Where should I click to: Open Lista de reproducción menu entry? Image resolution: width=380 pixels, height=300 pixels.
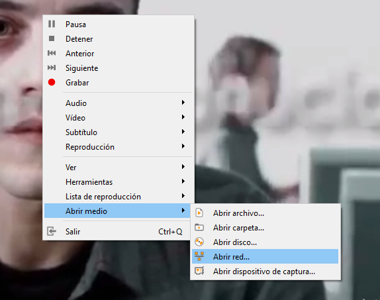(119, 197)
